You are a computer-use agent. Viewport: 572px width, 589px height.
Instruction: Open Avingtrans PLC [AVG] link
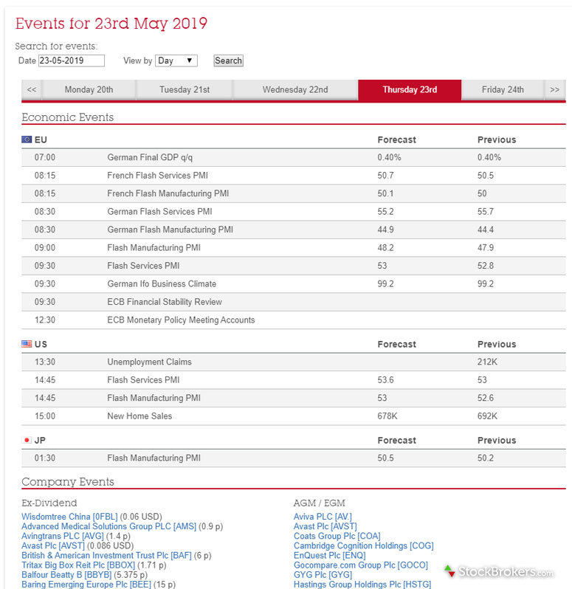(x=62, y=536)
